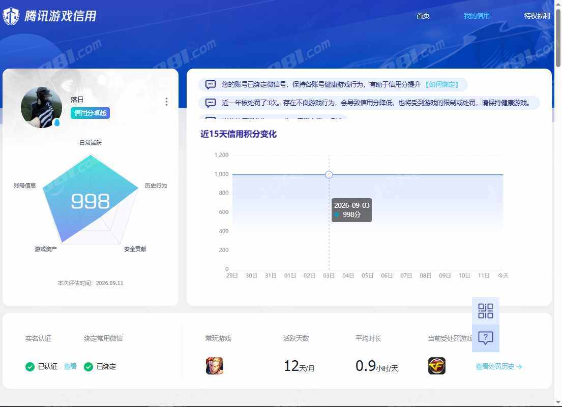Click the 本次评估时间 2026.09.11 text
Image resolution: width=562 pixels, height=407 pixels.
(91, 283)
